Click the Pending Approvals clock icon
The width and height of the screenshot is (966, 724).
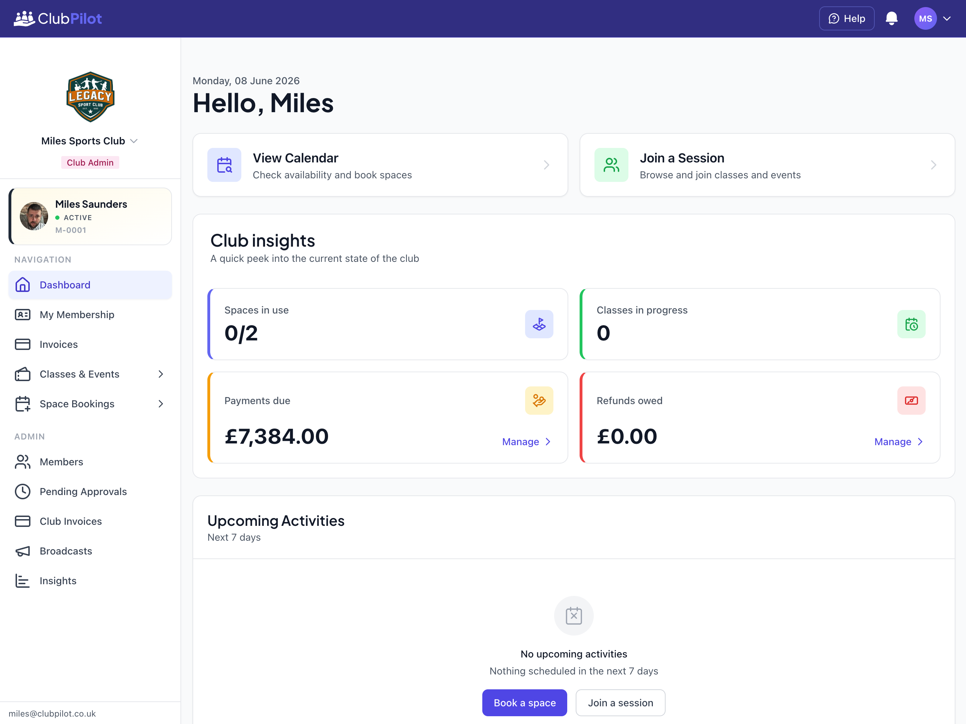coord(23,492)
